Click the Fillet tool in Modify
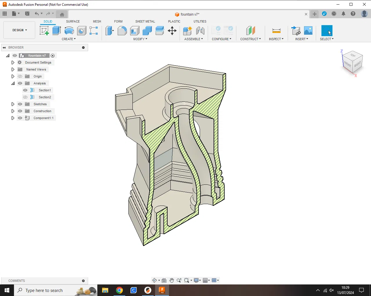The image size is (371, 296). pyautogui.click(x=122, y=31)
